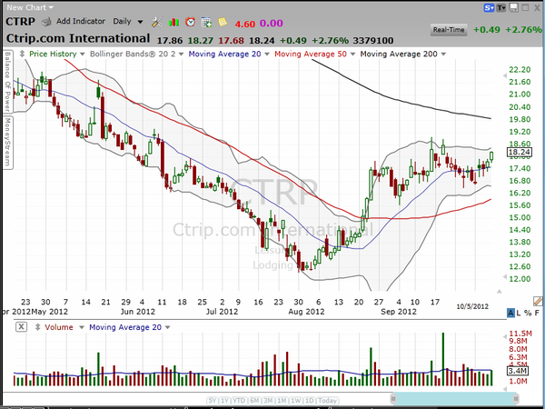Click the T time-link dropdown at top right

tap(501, 7)
